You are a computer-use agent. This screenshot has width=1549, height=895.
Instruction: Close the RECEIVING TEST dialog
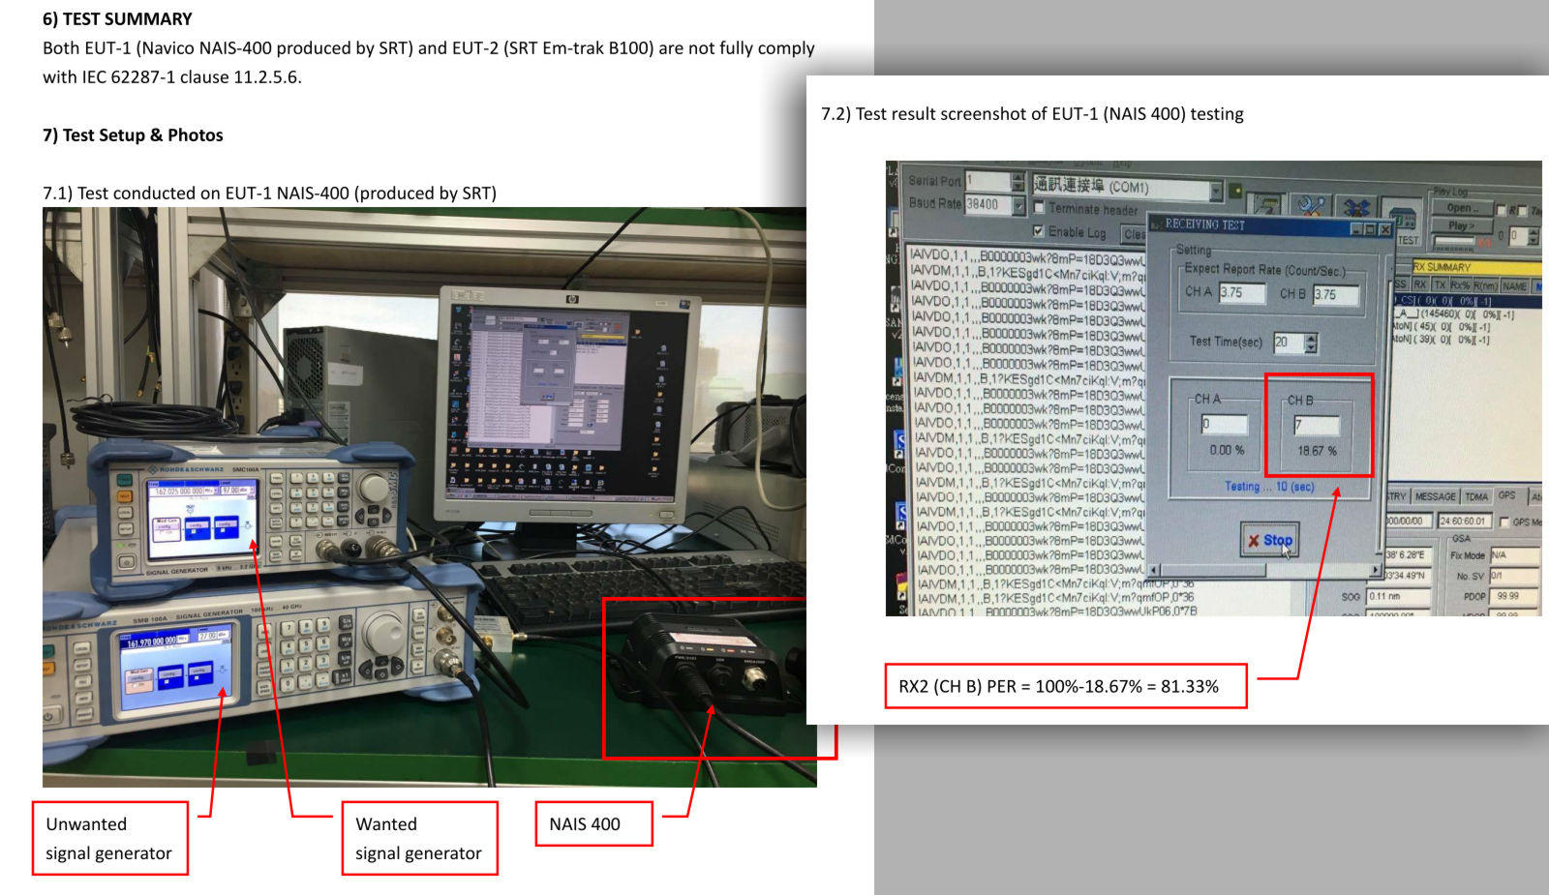click(1384, 230)
